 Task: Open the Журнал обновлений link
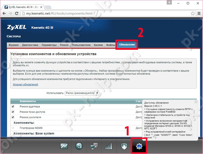click(26, 84)
